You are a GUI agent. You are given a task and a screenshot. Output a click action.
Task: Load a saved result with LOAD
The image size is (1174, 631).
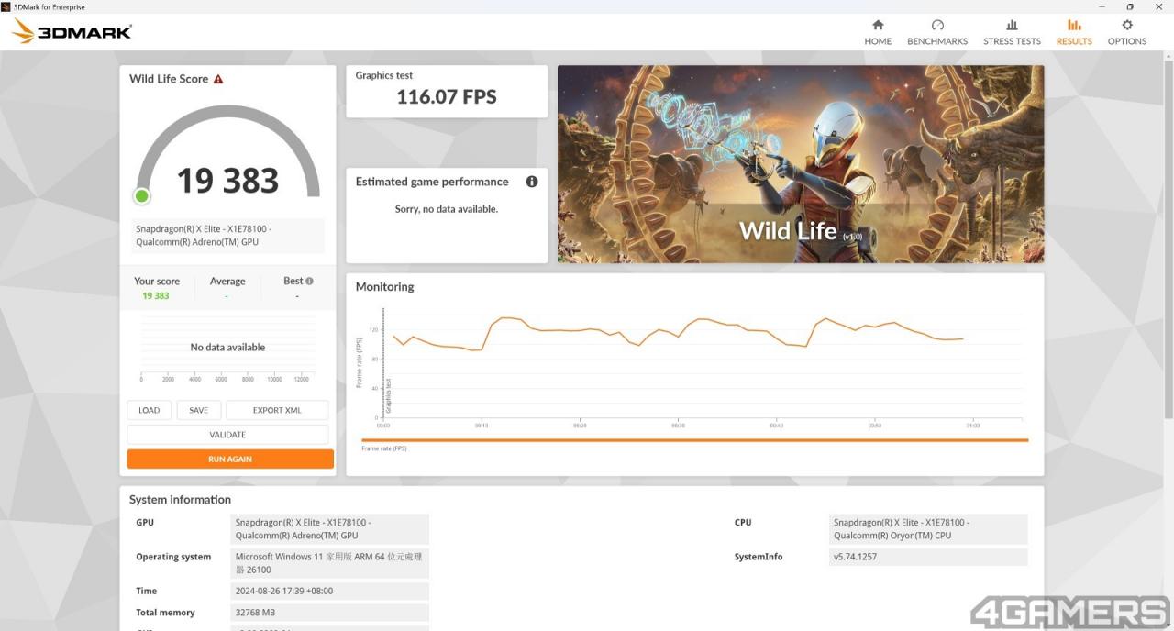pos(150,410)
